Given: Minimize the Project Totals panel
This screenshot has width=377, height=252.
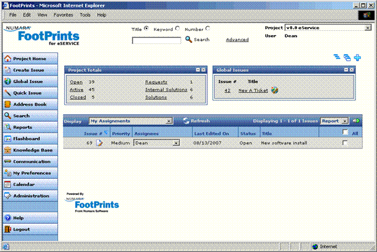Looking at the screenshot, I should coord(198,70).
